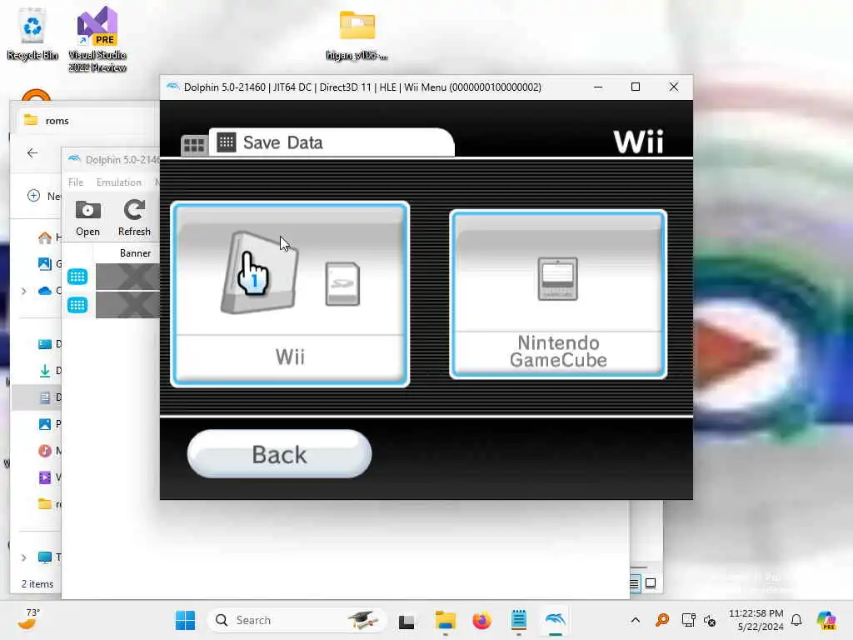Screen dimensions: 853x640
Task: Click the GameCube memory card icon
Action: pos(557,278)
